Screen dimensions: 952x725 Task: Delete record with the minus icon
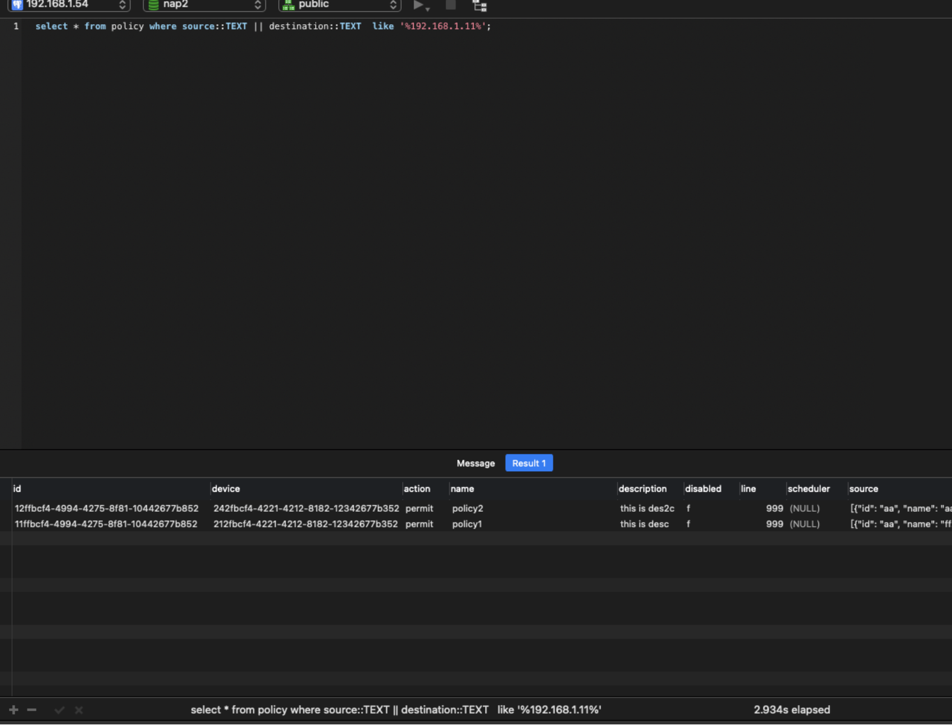(x=32, y=710)
